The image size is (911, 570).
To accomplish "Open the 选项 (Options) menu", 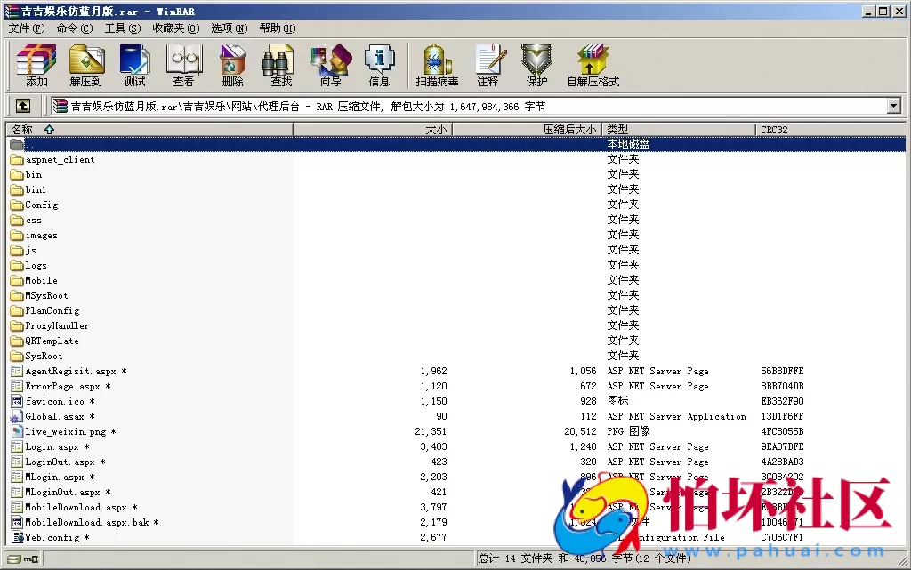I will pos(229,28).
